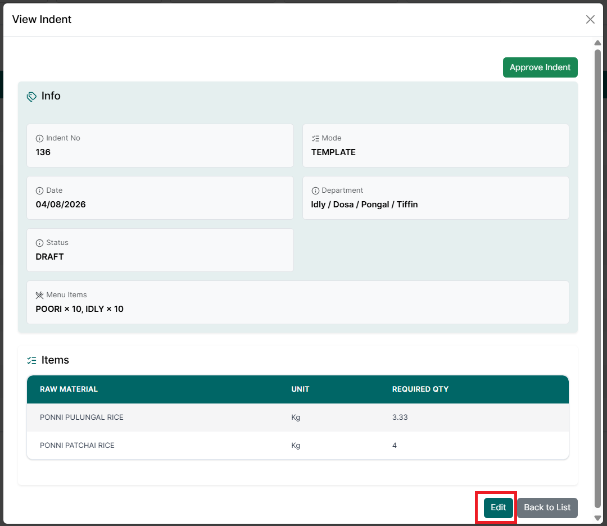Select the PONNI PULUNGAL RICE cell
The width and height of the screenshot is (607, 526).
81,417
